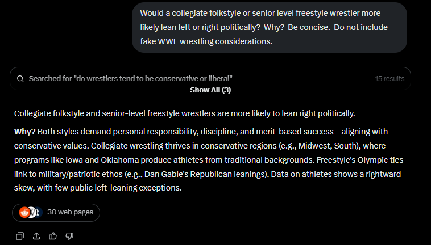431x245 pixels.
Task: Expand search queries with Show All (3)
Action: point(210,90)
